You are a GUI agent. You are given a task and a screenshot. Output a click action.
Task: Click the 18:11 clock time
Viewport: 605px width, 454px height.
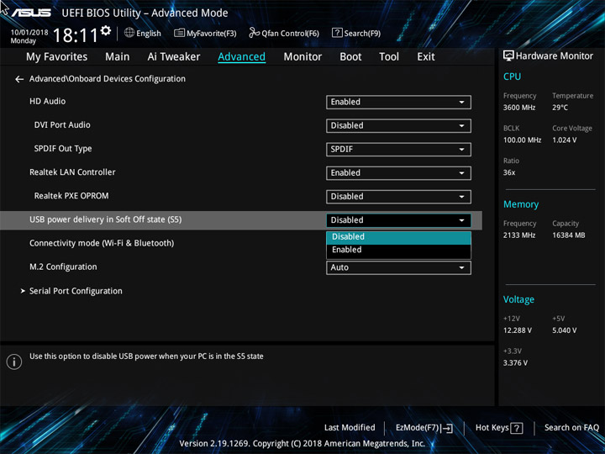pyautogui.click(x=76, y=35)
